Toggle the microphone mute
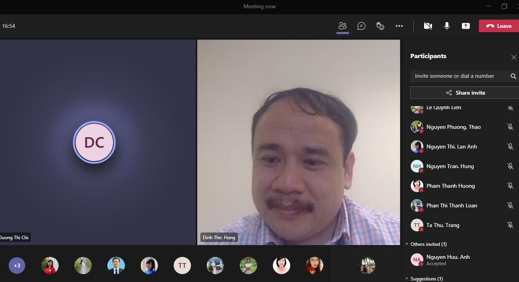519x282 pixels. click(x=447, y=26)
